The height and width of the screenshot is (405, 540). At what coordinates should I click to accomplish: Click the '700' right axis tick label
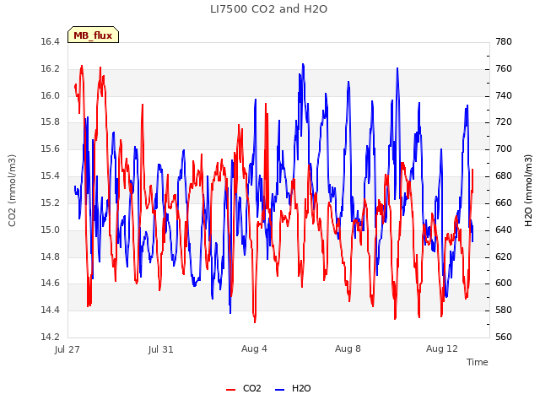[x=504, y=148]
